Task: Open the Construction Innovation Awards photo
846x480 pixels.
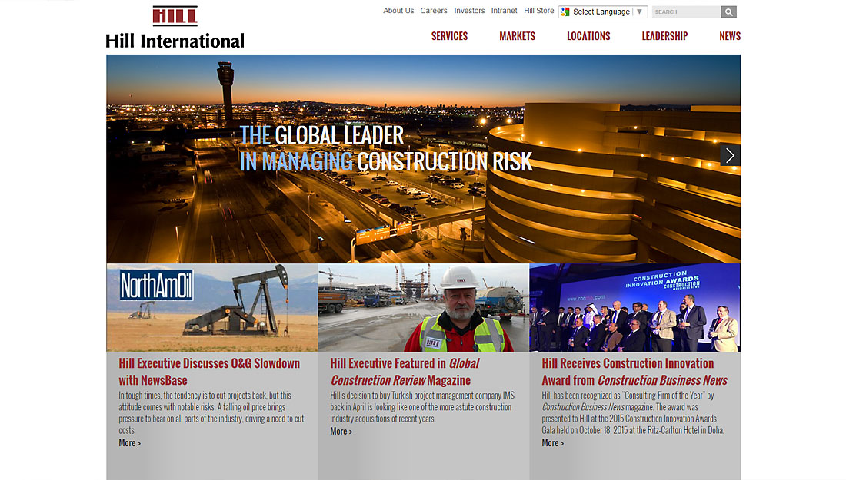Action: click(635, 308)
